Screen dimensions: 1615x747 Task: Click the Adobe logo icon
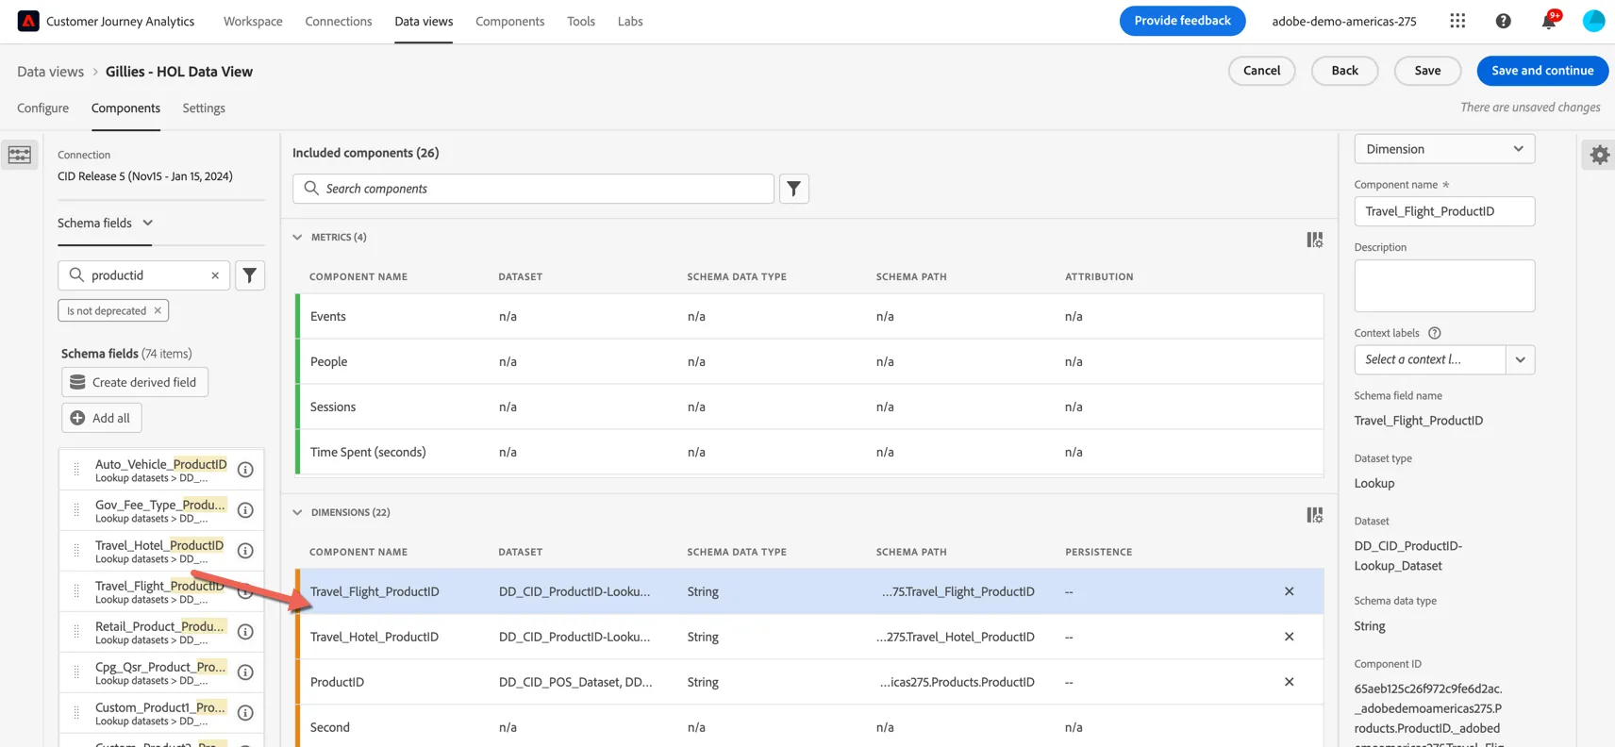(x=28, y=21)
